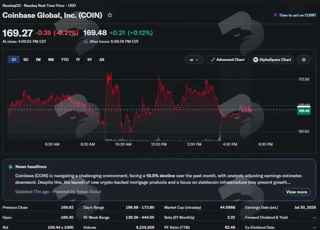Switch chart to 1M range
Screen dimensions: 320x230
pos(38,59)
